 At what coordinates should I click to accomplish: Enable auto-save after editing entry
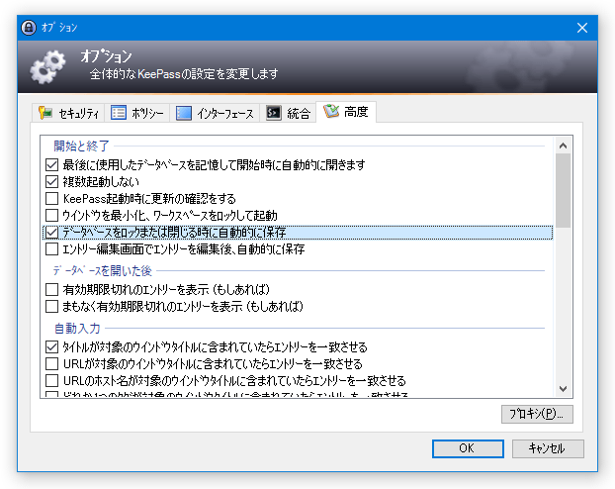tap(51, 249)
